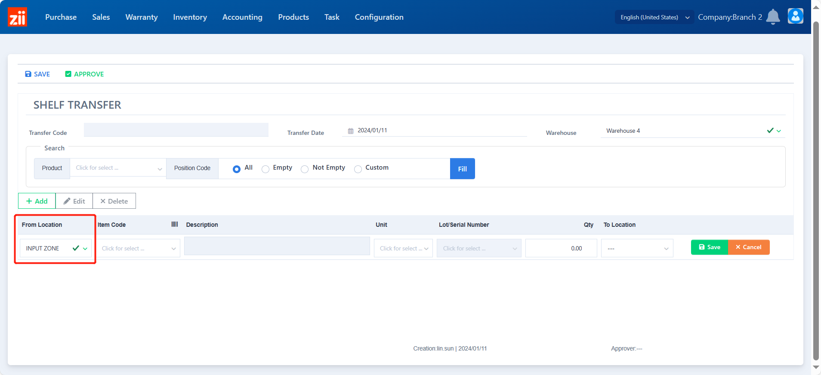Viewport: 821px width, 375px height.
Task: Click the Transfer Code input field
Action: (176, 130)
